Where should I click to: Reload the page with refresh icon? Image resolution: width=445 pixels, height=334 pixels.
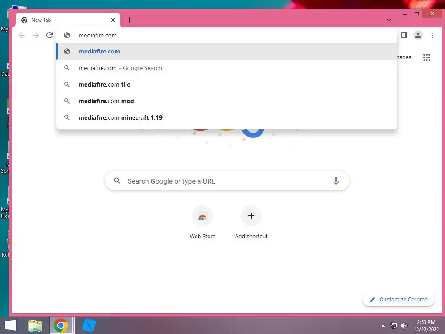pyautogui.click(x=50, y=35)
